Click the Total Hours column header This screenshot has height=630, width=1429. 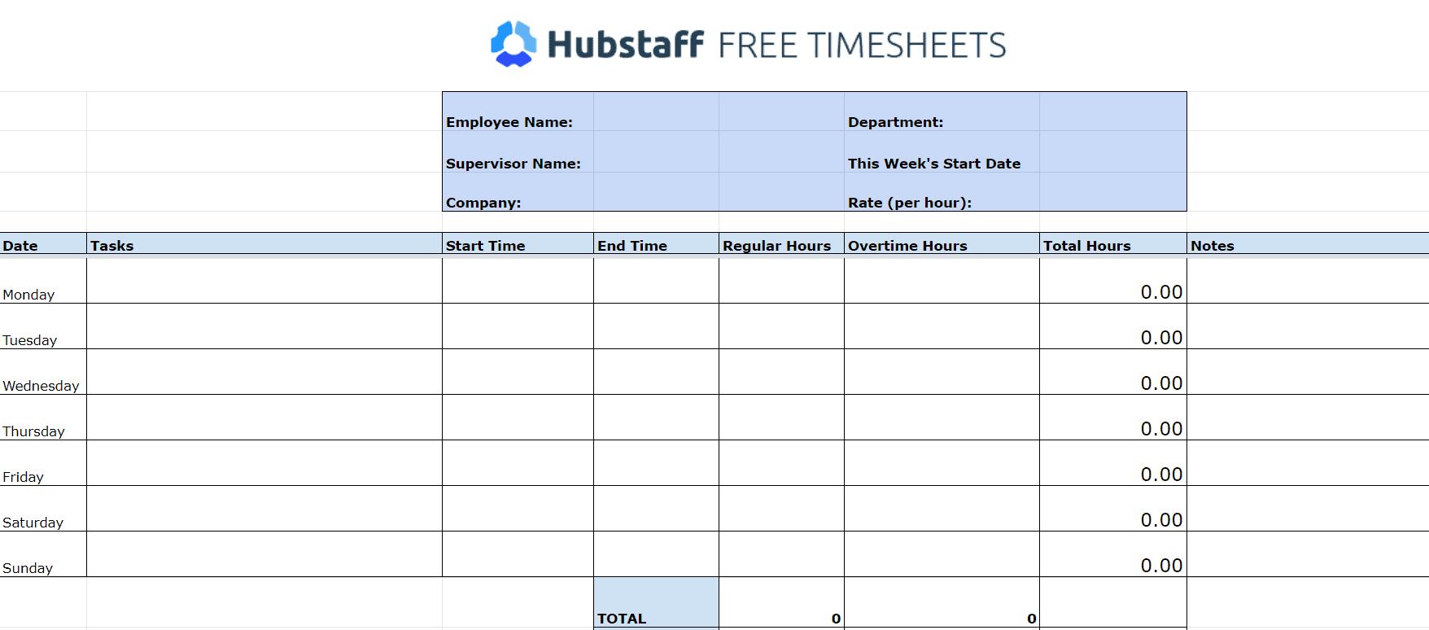1113,245
